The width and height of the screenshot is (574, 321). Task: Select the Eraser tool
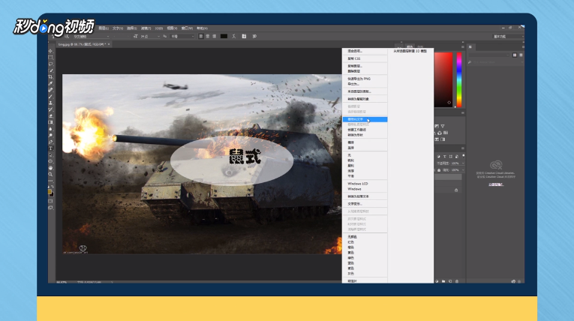click(50, 116)
